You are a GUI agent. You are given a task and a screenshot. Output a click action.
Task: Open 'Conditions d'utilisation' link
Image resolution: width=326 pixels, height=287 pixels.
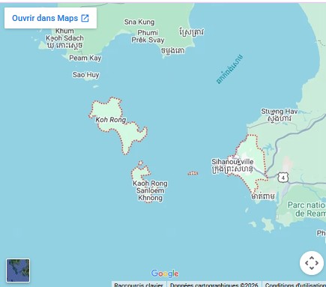[295, 285]
